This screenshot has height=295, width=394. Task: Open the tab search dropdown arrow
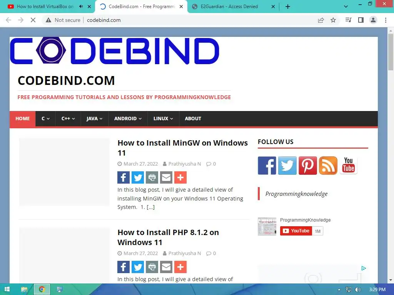coord(346,7)
